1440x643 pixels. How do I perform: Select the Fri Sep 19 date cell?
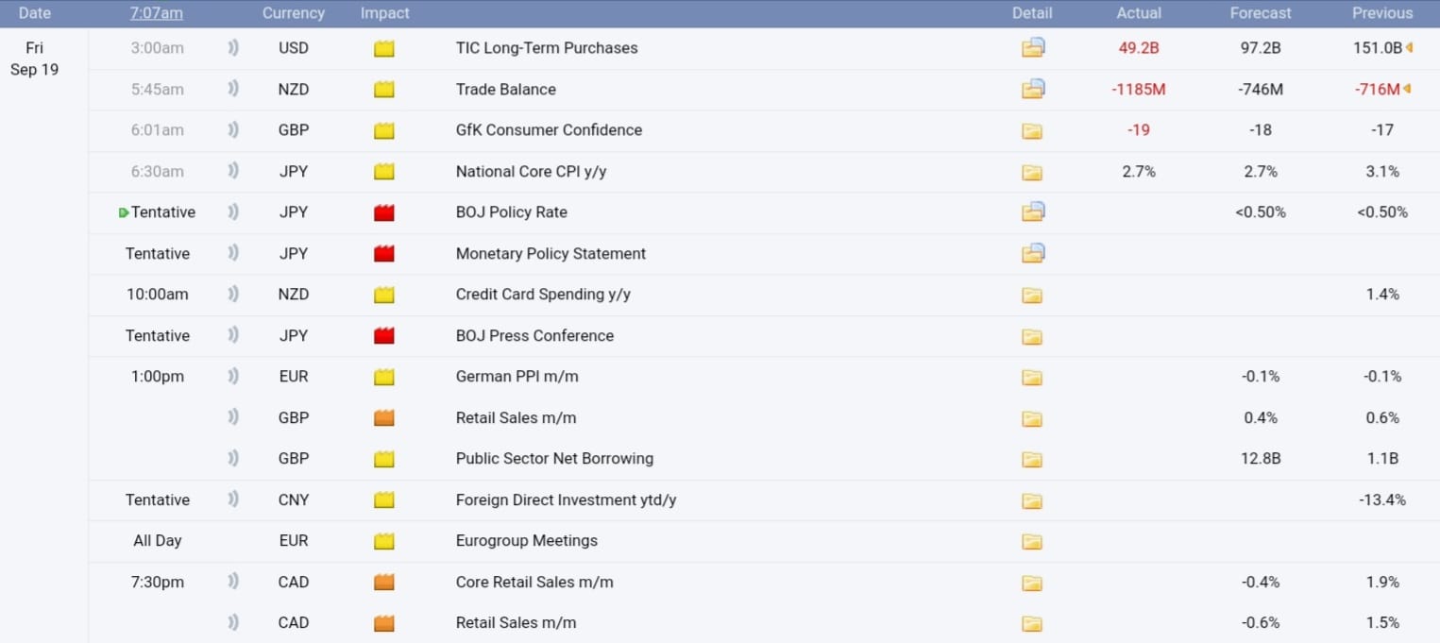[35, 59]
